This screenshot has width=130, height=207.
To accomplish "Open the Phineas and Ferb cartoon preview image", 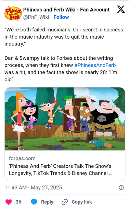I will tap(65, 119).
